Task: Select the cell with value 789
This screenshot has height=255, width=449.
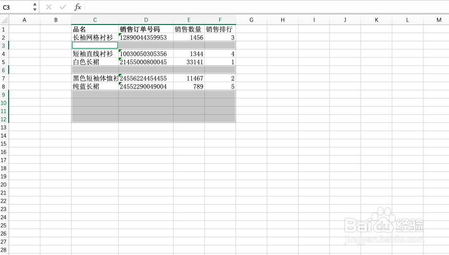Action: (189, 86)
